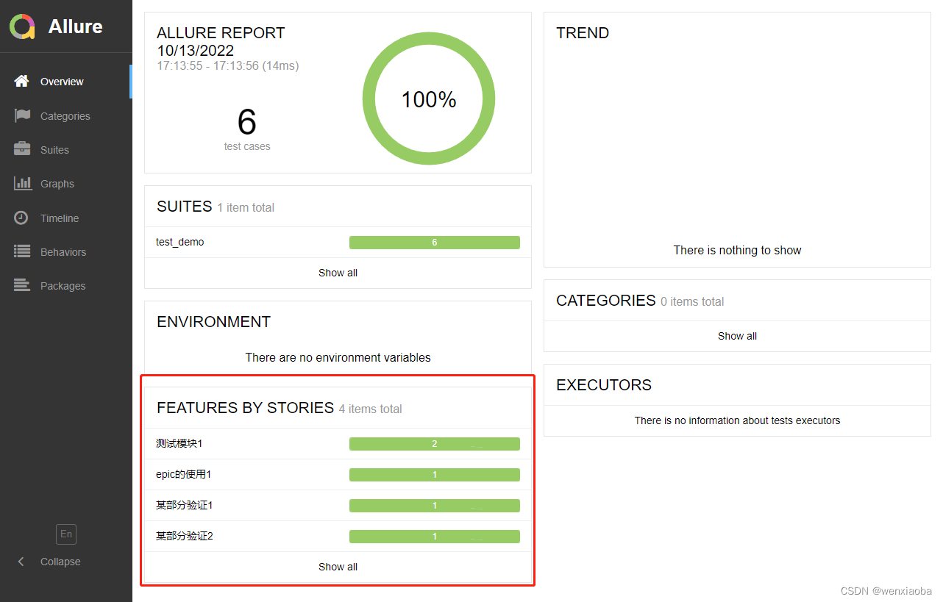Viewport: 943px width, 602px height.
Task: Click the TREND widget heading
Action: click(583, 33)
